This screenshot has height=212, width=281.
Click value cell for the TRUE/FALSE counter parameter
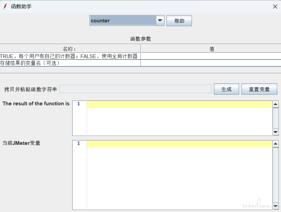tap(210, 56)
